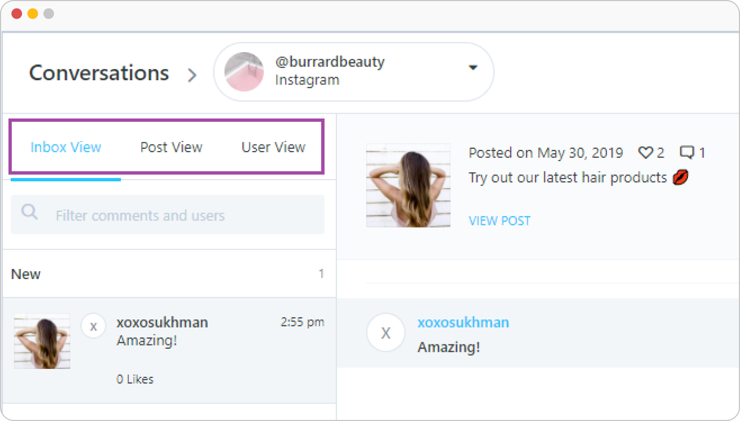Switch to the User View tab
The height and width of the screenshot is (421, 740).
(x=273, y=147)
